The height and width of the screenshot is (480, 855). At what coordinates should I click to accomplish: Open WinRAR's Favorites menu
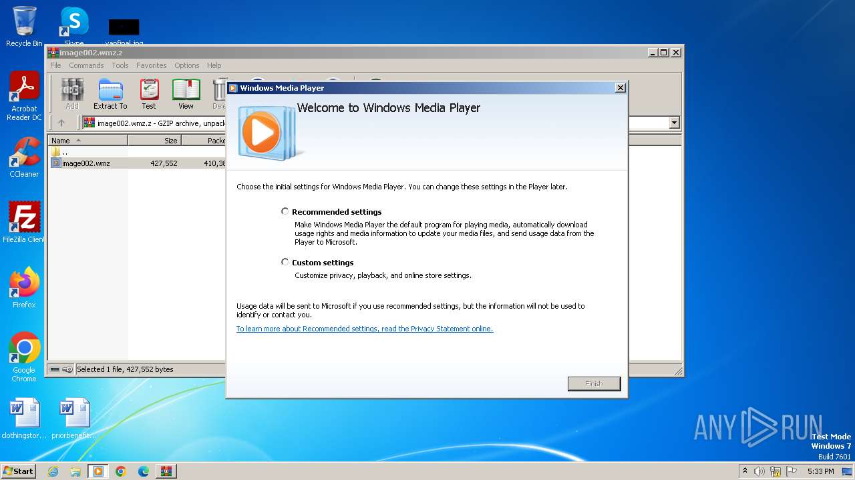[152, 65]
